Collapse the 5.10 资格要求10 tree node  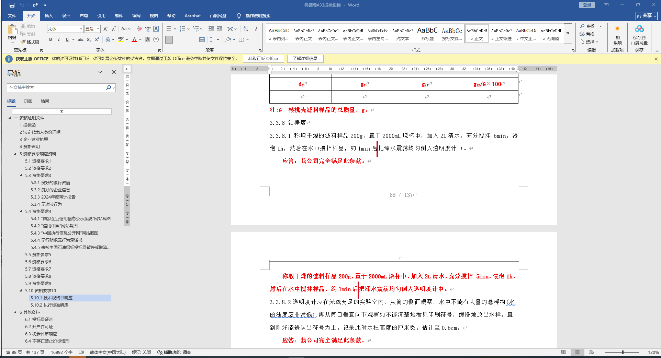click(21, 291)
